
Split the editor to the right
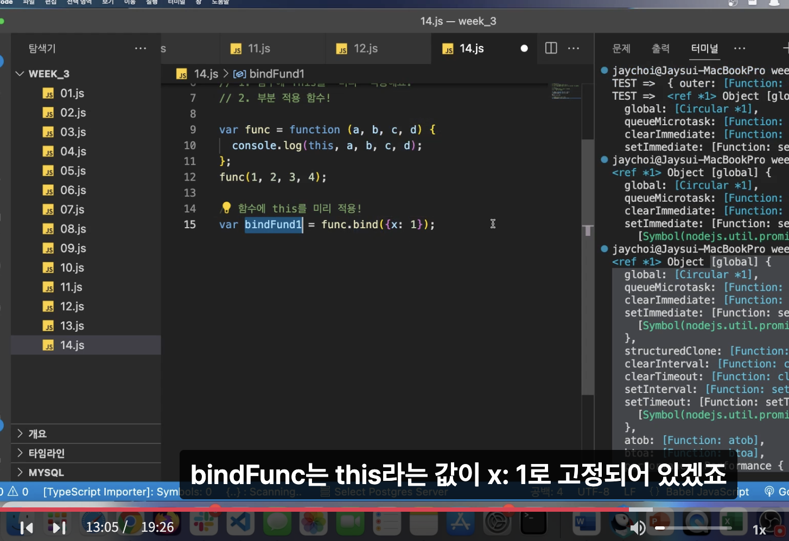(551, 48)
